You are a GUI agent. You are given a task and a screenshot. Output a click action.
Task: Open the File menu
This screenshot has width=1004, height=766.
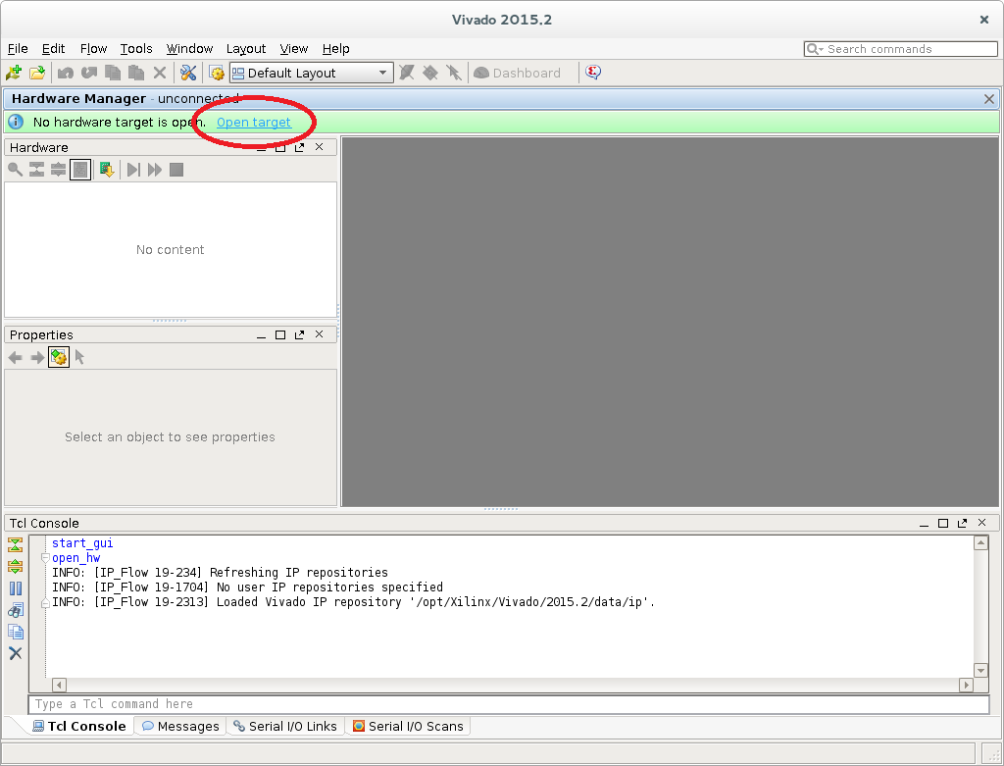pos(18,49)
